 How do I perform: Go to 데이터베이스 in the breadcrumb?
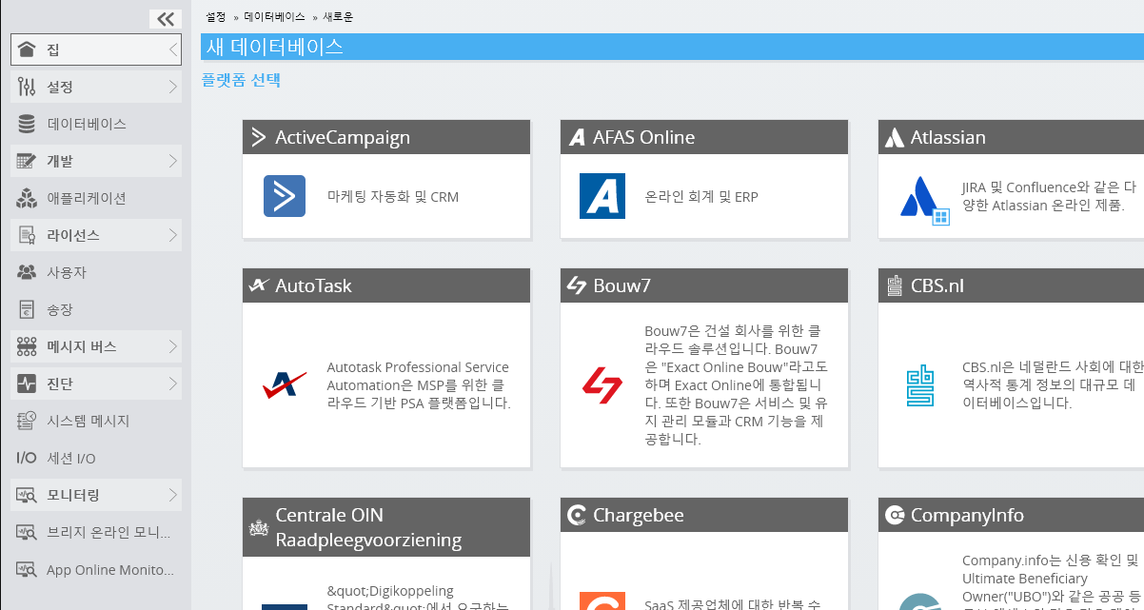tap(274, 17)
